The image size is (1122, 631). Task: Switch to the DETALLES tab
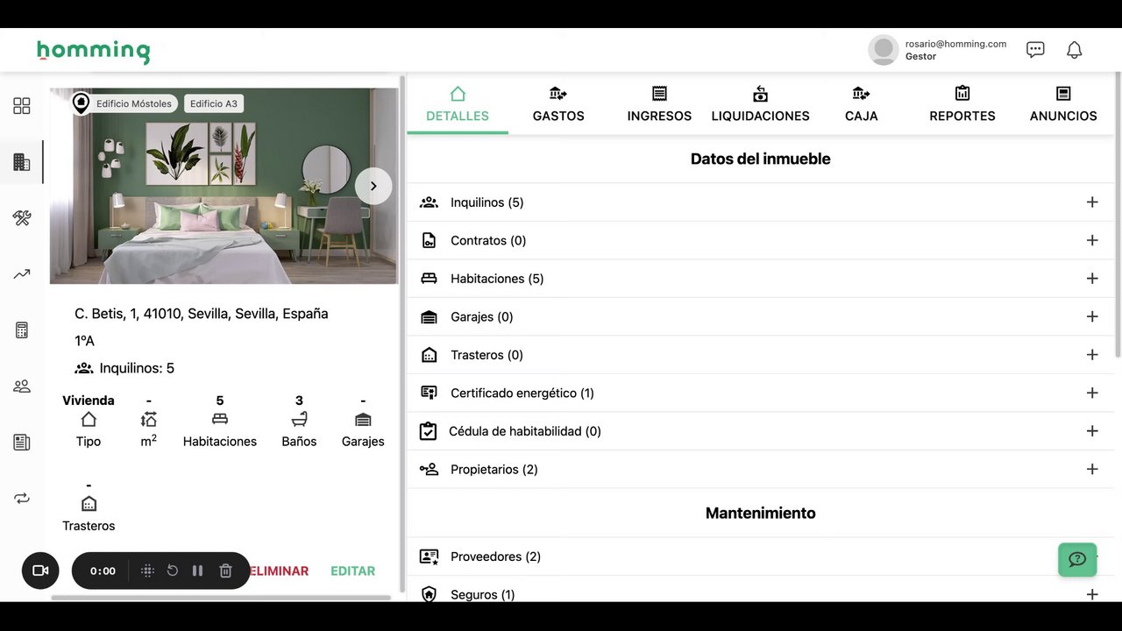click(x=458, y=105)
